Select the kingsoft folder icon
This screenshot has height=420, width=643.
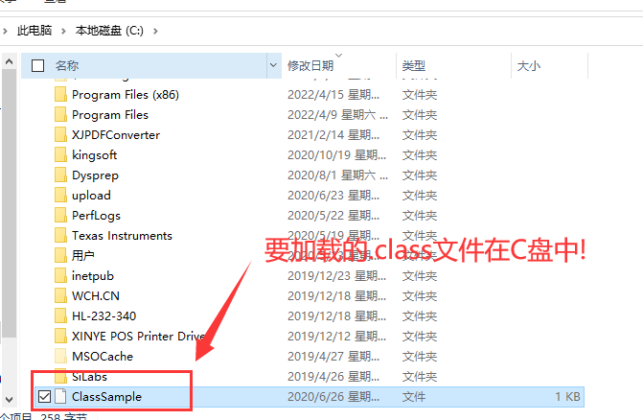click(x=60, y=154)
